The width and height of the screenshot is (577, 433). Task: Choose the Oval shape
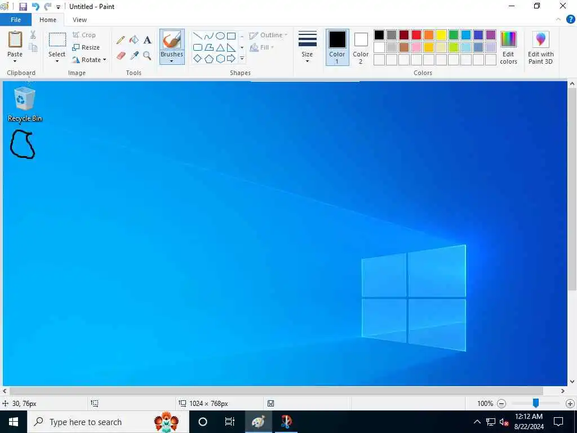pos(220,36)
